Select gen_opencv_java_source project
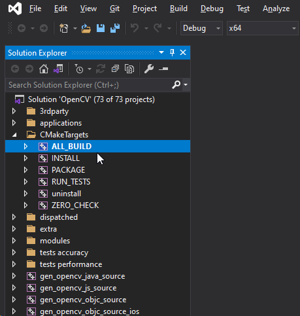Screen dimensions: 300x316 [x=82, y=276]
